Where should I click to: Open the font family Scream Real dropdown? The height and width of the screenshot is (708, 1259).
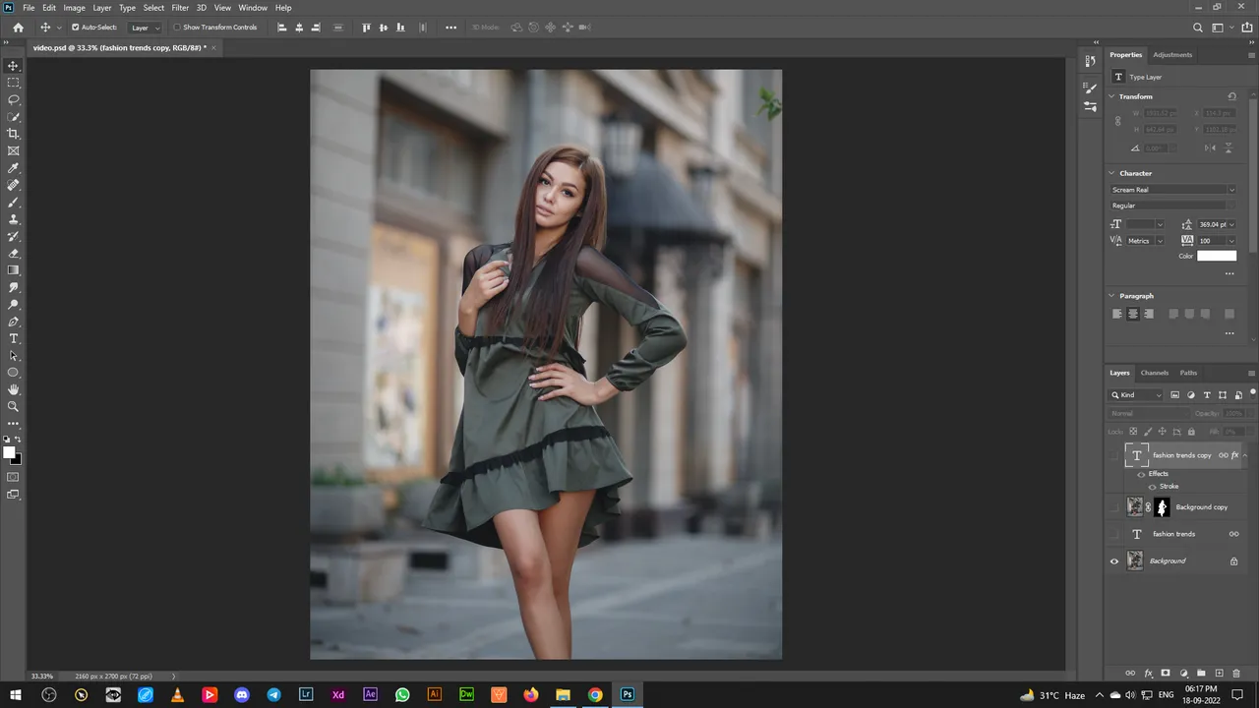click(1173, 190)
